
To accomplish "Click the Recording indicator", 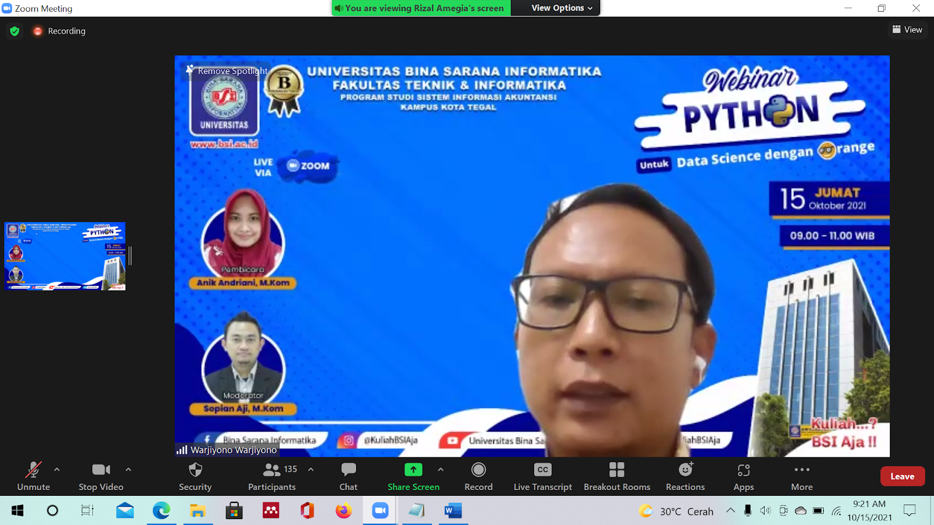I will click(x=60, y=31).
